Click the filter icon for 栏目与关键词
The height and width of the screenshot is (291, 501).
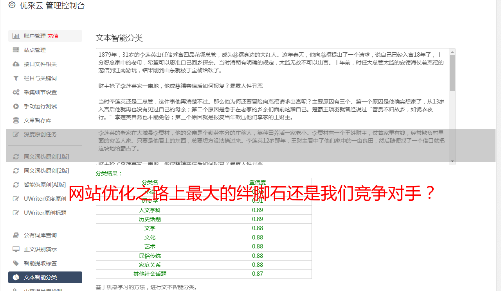16,78
